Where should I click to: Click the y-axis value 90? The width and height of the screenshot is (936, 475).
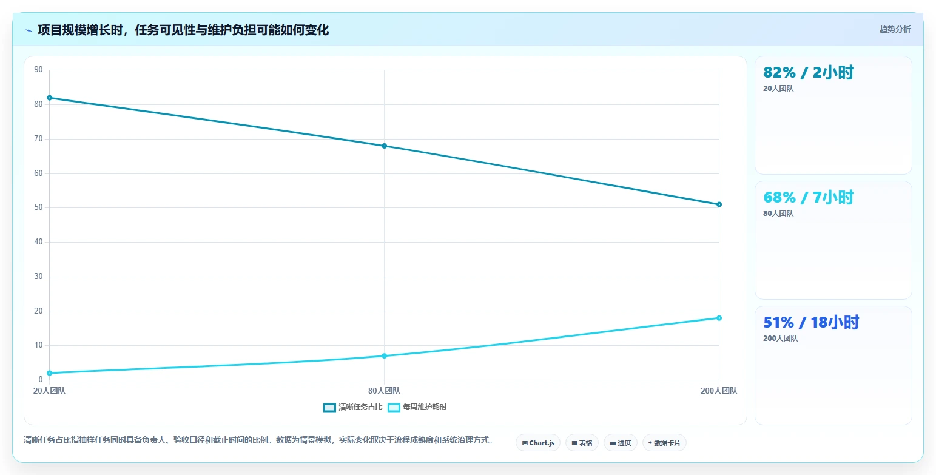(x=39, y=70)
